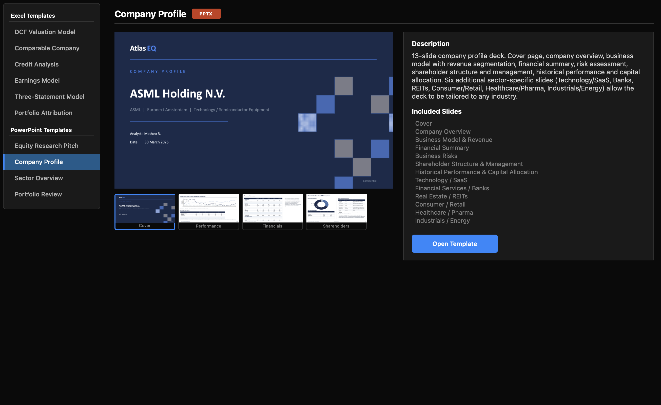The width and height of the screenshot is (661, 405).
Task: Open the Credit Analysis template
Action: coord(51,64)
